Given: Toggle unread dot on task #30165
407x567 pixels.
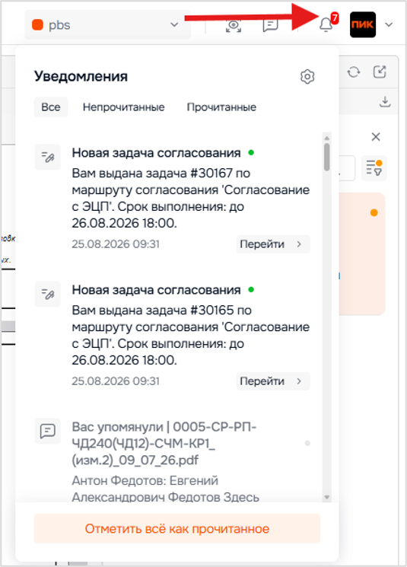Looking at the screenshot, I should (251, 290).
